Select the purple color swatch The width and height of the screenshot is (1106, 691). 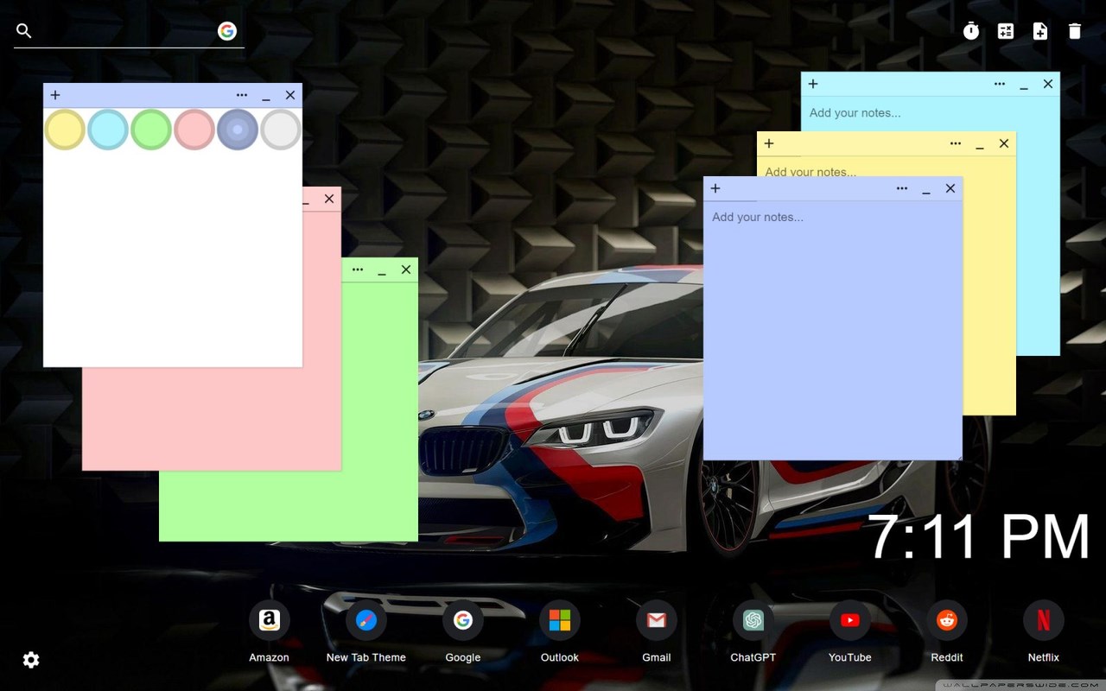tap(238, 130)
